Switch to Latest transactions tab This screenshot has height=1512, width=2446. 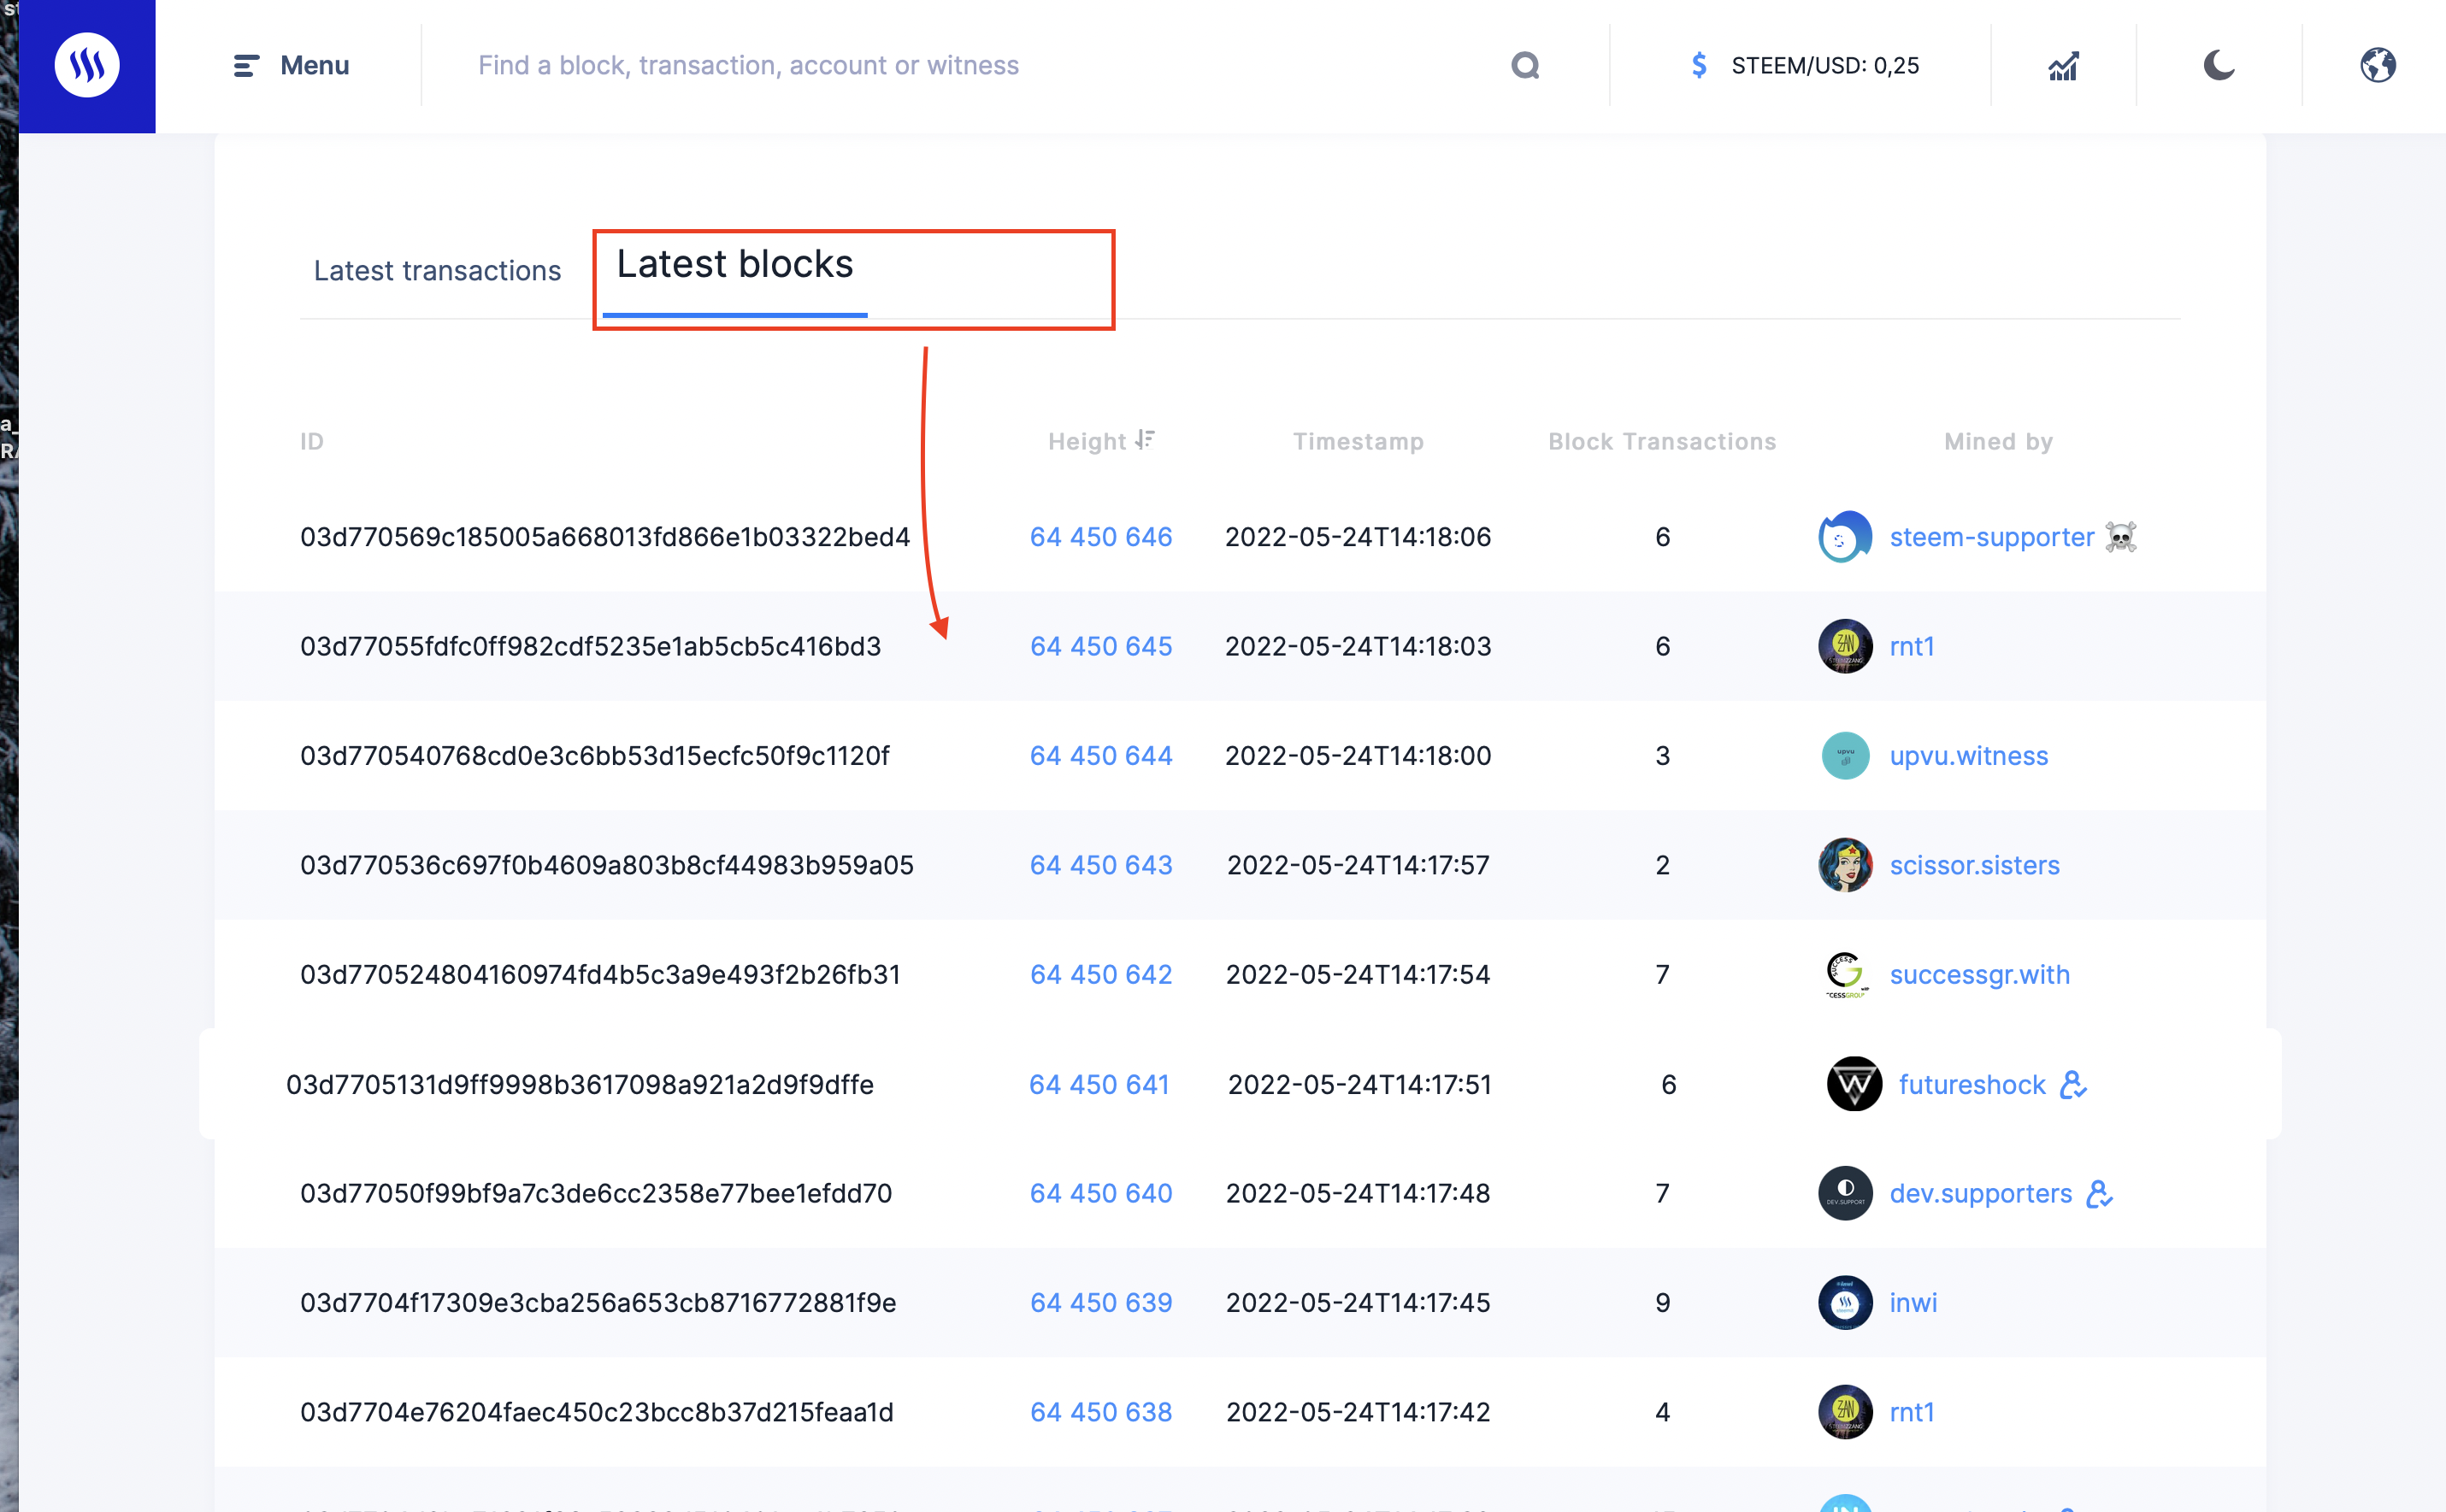pos(437,271)
